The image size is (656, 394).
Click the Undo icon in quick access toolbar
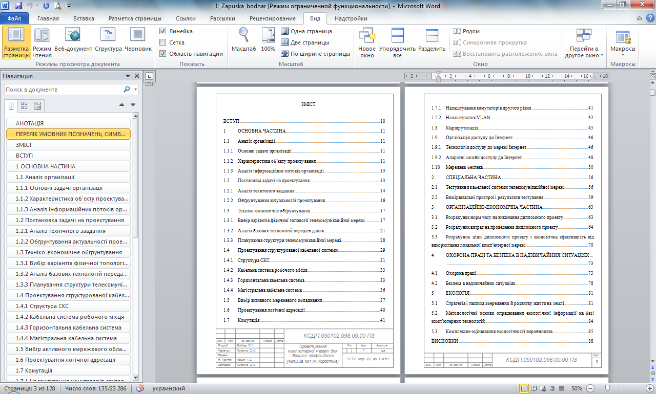point(30,6)
